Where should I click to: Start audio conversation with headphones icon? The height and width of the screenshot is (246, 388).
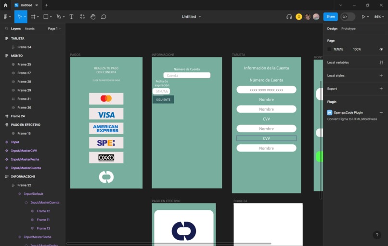tap(289, 16)
